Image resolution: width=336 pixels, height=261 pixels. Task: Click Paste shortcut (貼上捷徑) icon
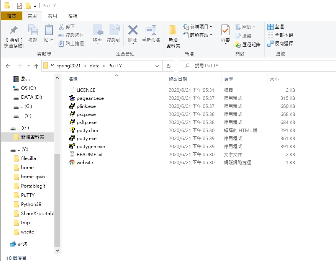[x=61, y=44]
